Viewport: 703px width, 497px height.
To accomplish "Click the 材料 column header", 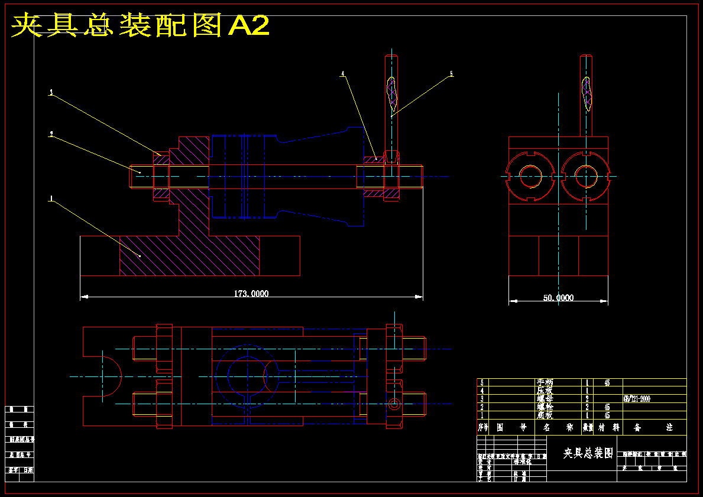I will (x=609, y=427).
